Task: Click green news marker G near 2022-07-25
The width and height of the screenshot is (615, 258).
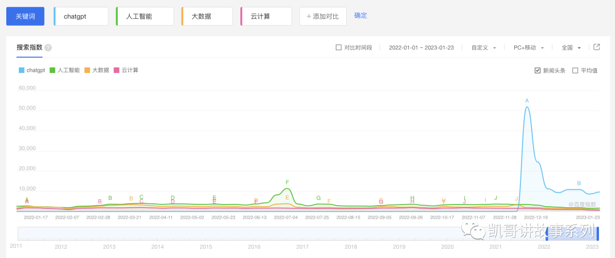Action: click(318, 198)
